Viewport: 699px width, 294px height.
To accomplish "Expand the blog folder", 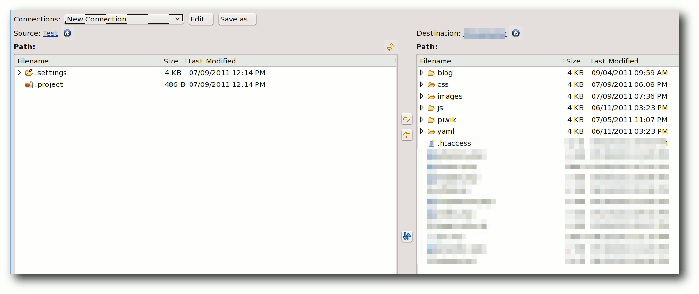I will click(422, 73).
